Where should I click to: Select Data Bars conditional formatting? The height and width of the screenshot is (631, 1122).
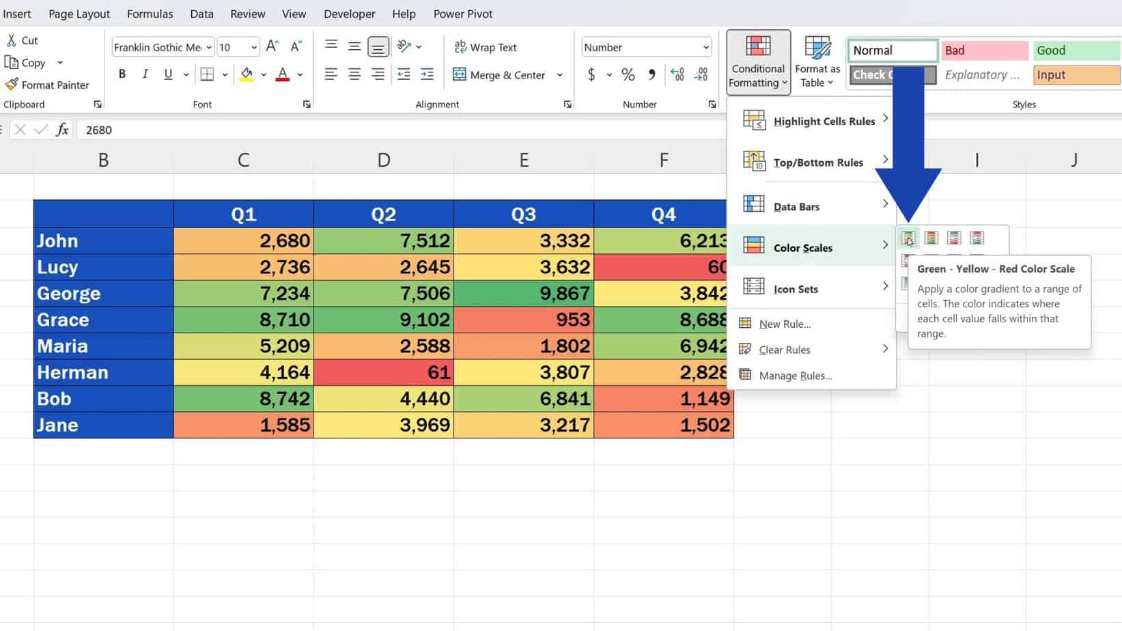(x=796, y=206)
